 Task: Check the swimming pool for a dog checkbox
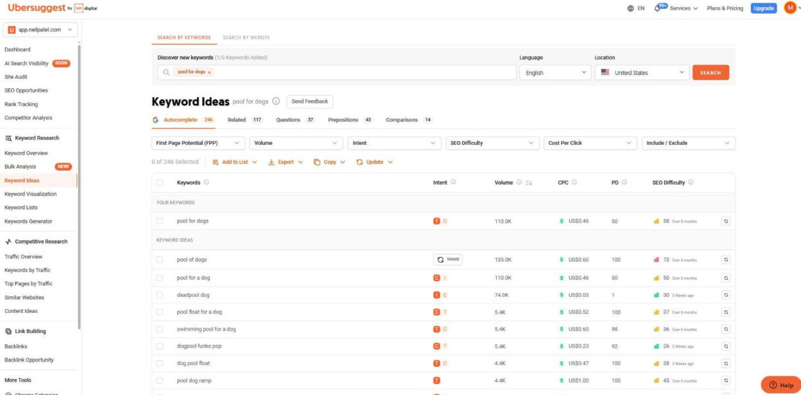(160, 329)
